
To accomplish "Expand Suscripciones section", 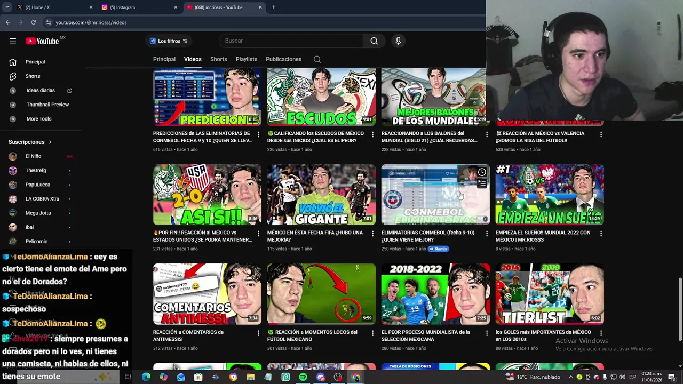I will pyautogui.click(x=30, y=142).
